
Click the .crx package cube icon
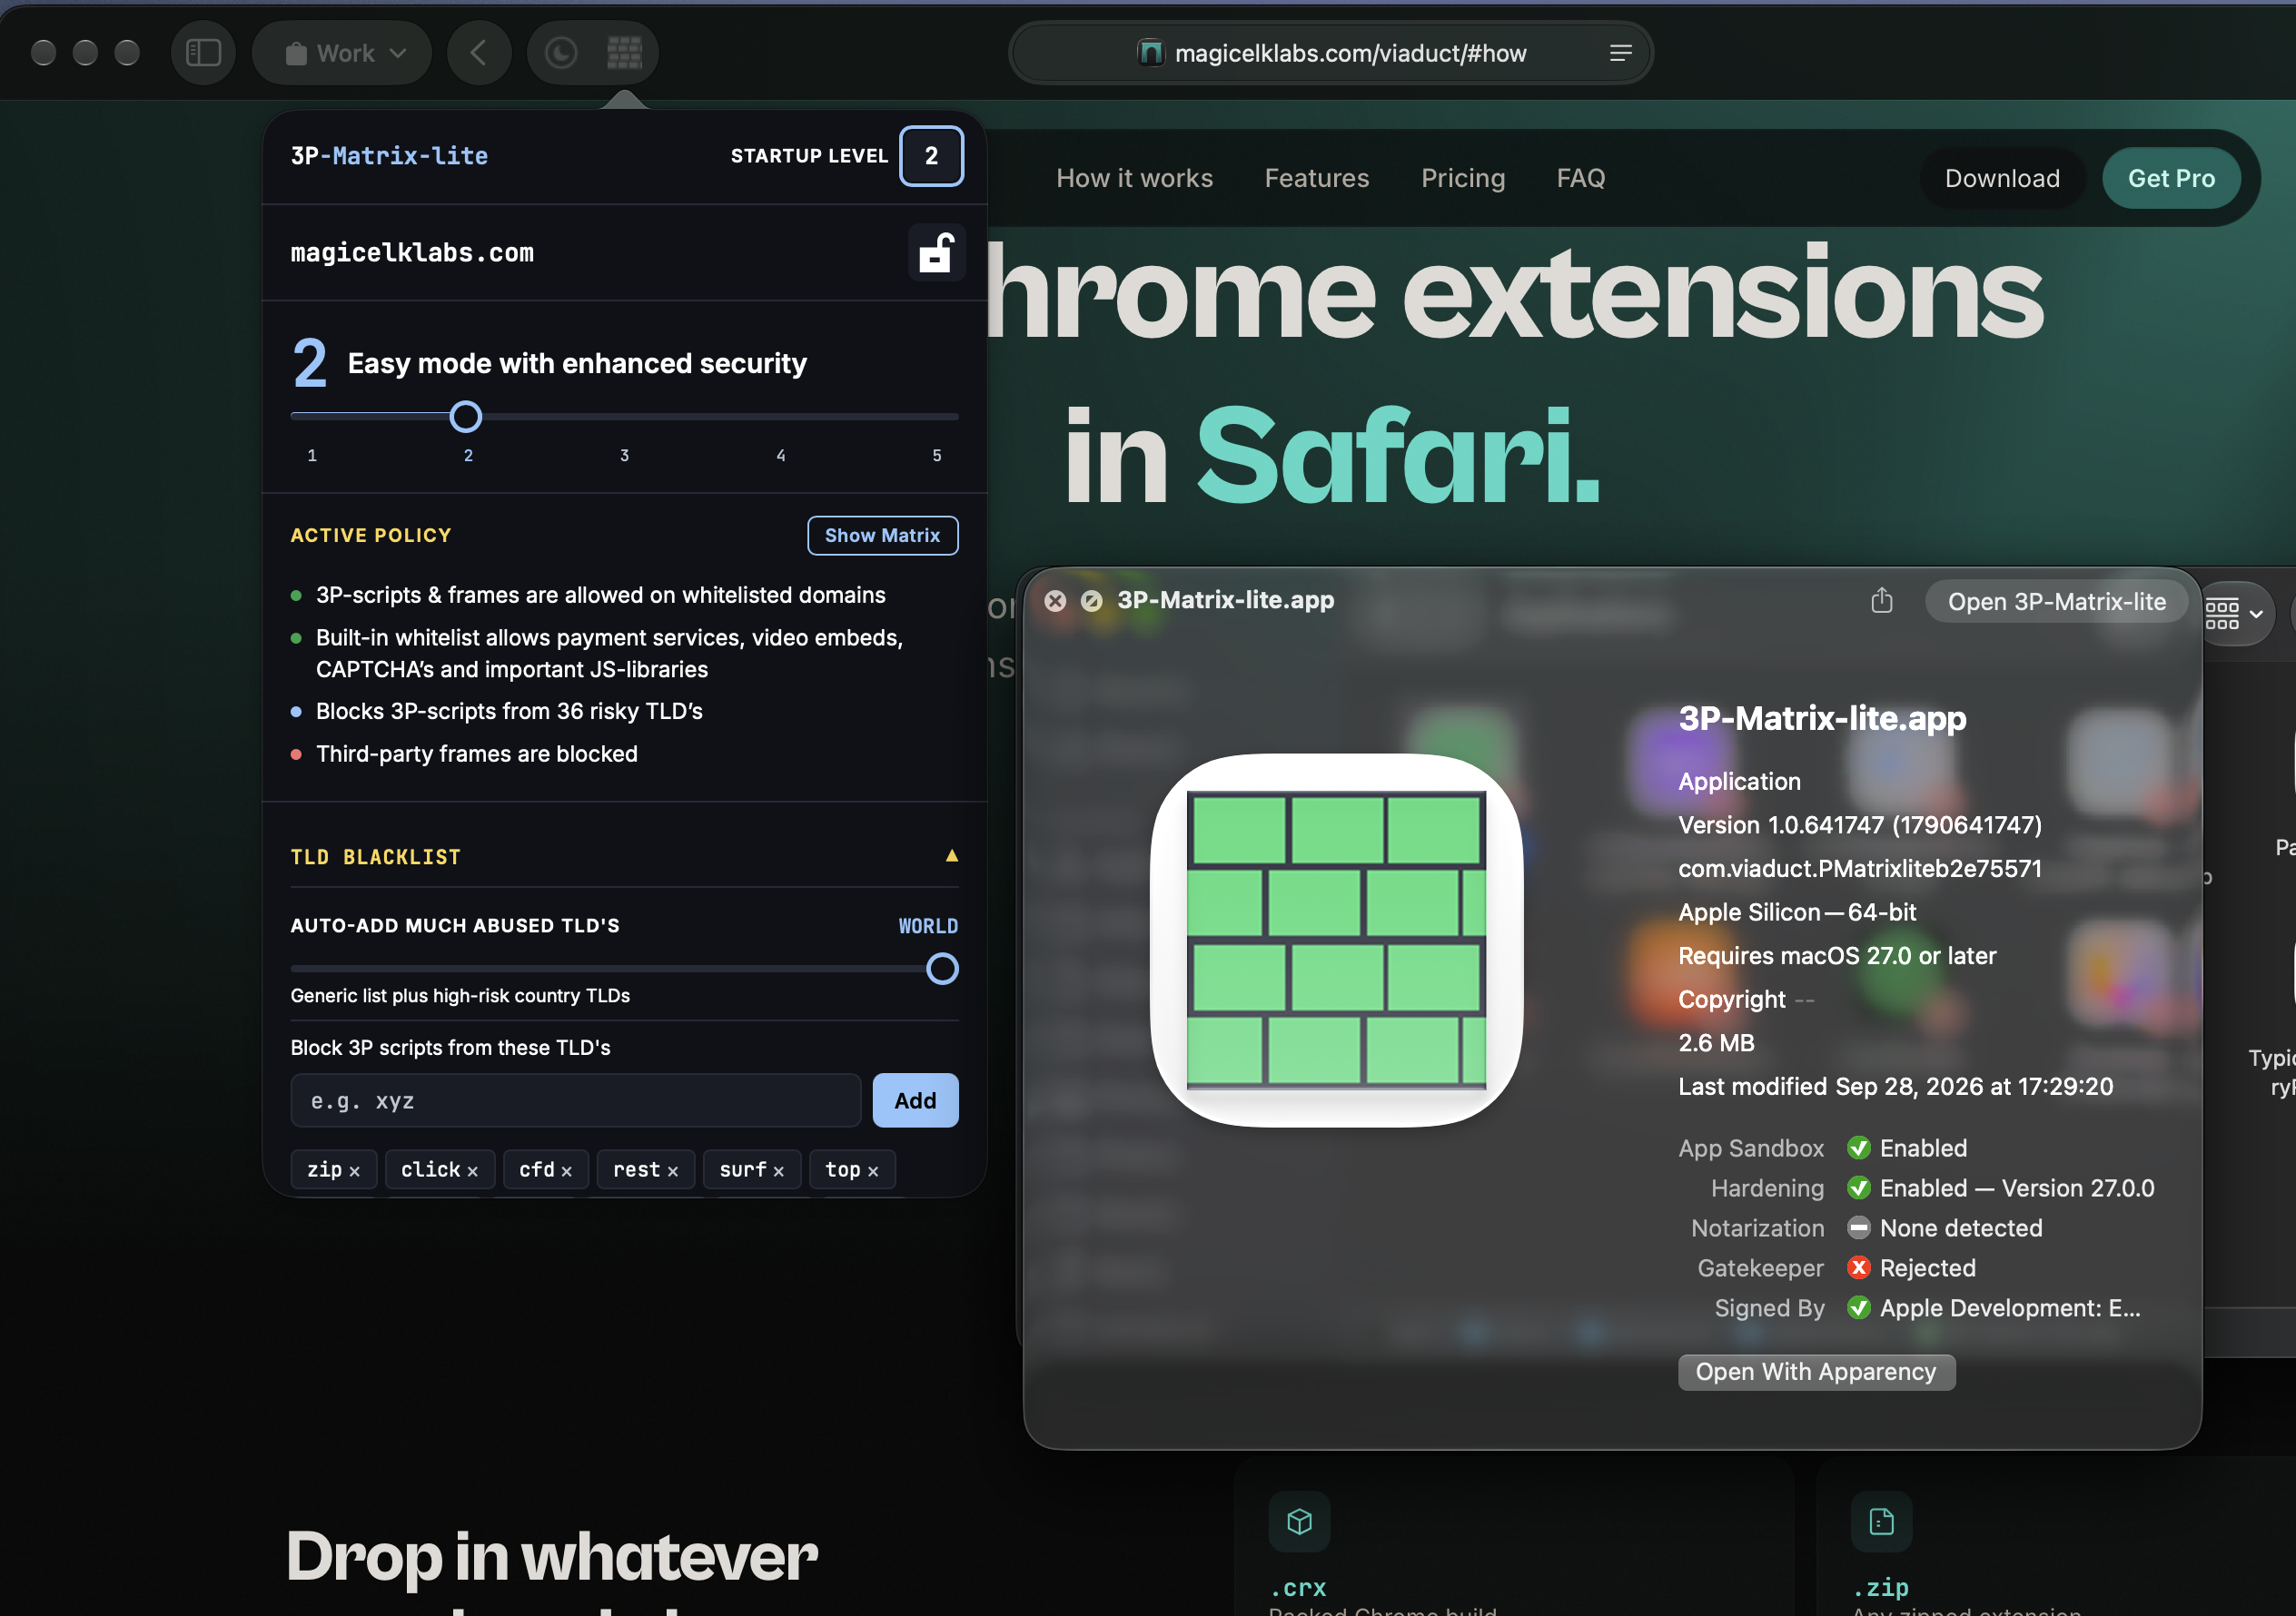point(1299,1521)
